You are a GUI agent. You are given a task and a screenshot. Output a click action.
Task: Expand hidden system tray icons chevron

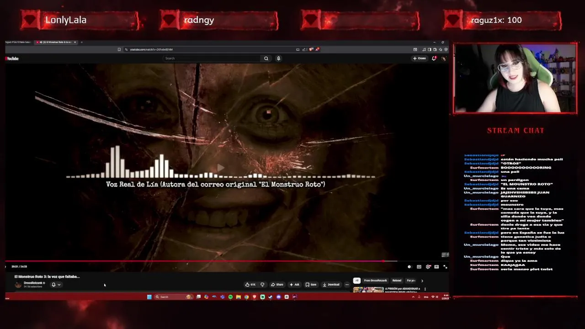413,297
